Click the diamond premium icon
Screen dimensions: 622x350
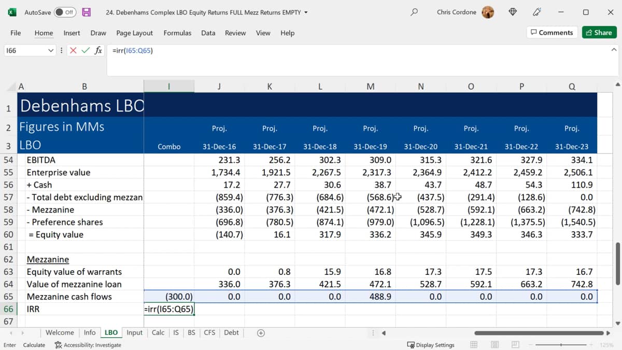513,12
